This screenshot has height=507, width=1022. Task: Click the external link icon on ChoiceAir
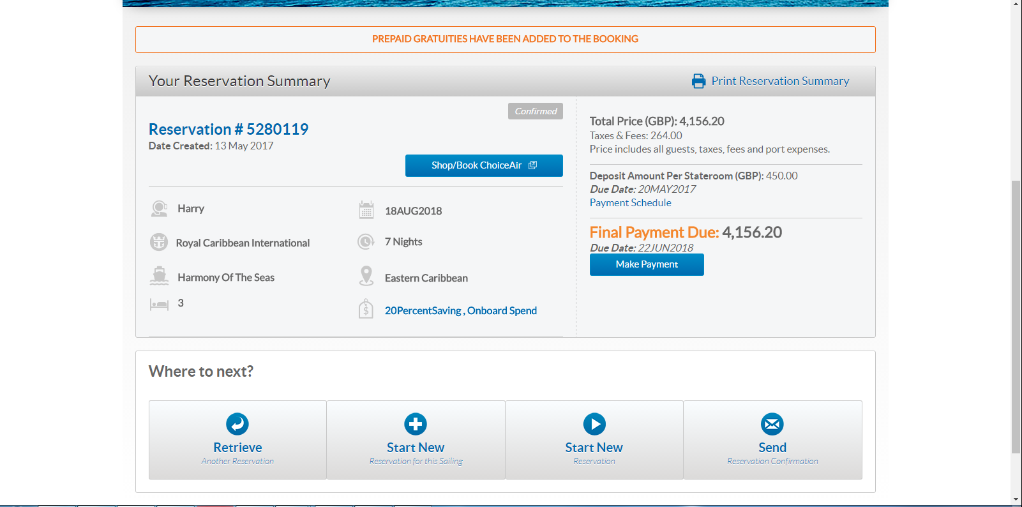pyautogui.click(x=533, y=165)
